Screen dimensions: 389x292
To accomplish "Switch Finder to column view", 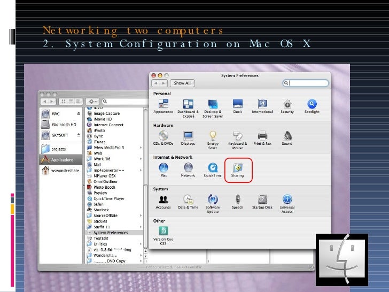I will tap(78, 101).
